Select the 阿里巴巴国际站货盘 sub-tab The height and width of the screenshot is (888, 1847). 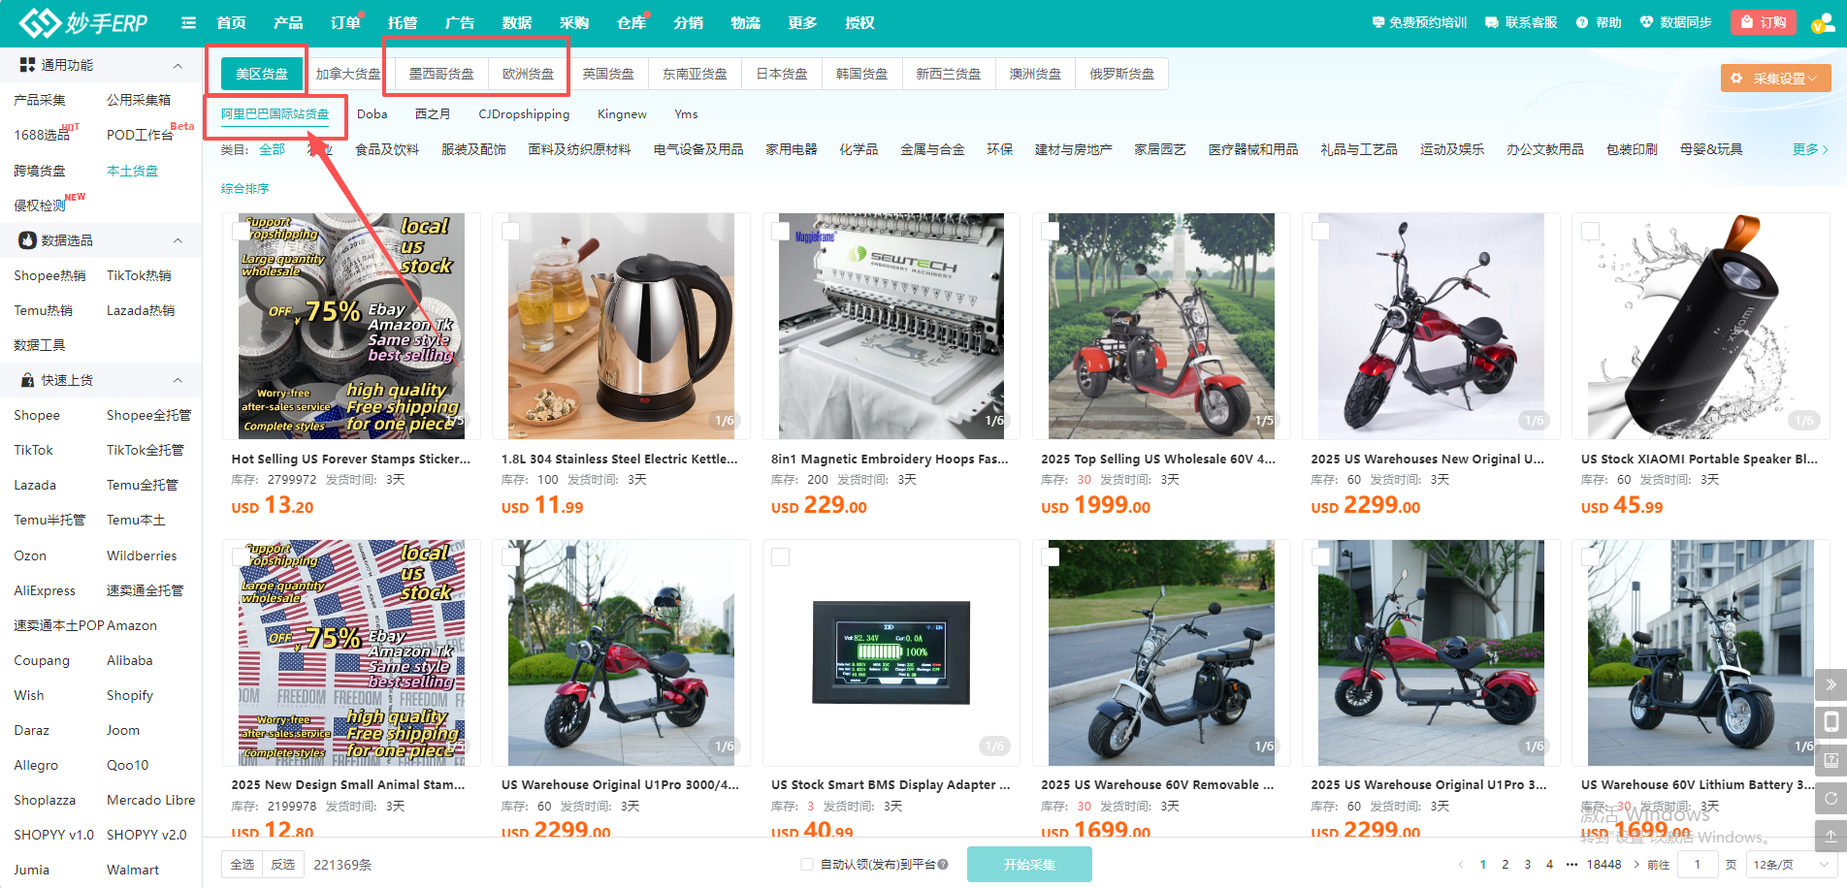[275, 114]
